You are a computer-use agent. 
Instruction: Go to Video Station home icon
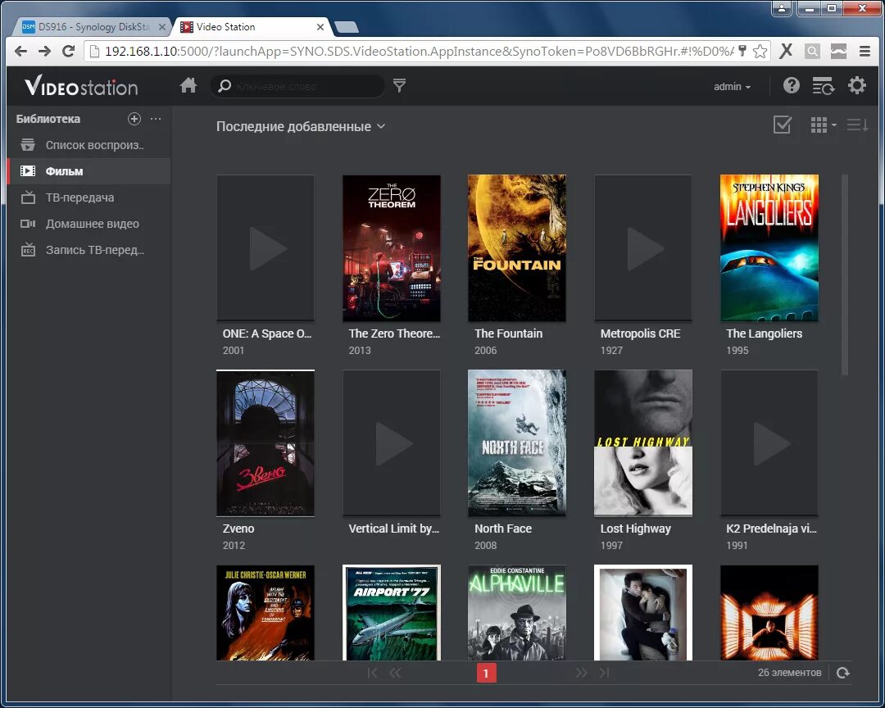188,86
